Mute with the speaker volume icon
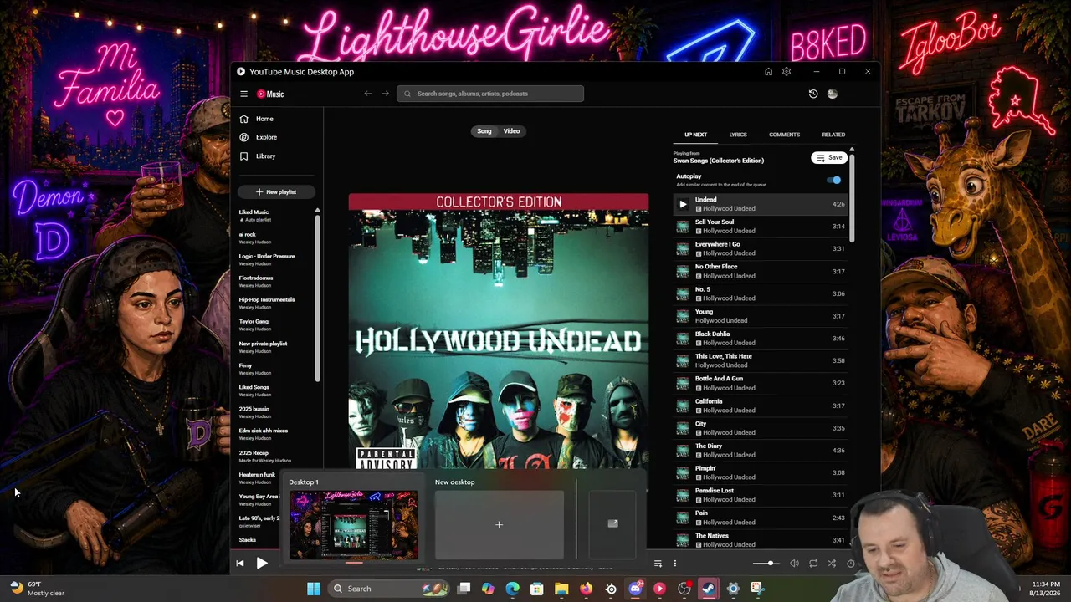 (794, 564)
